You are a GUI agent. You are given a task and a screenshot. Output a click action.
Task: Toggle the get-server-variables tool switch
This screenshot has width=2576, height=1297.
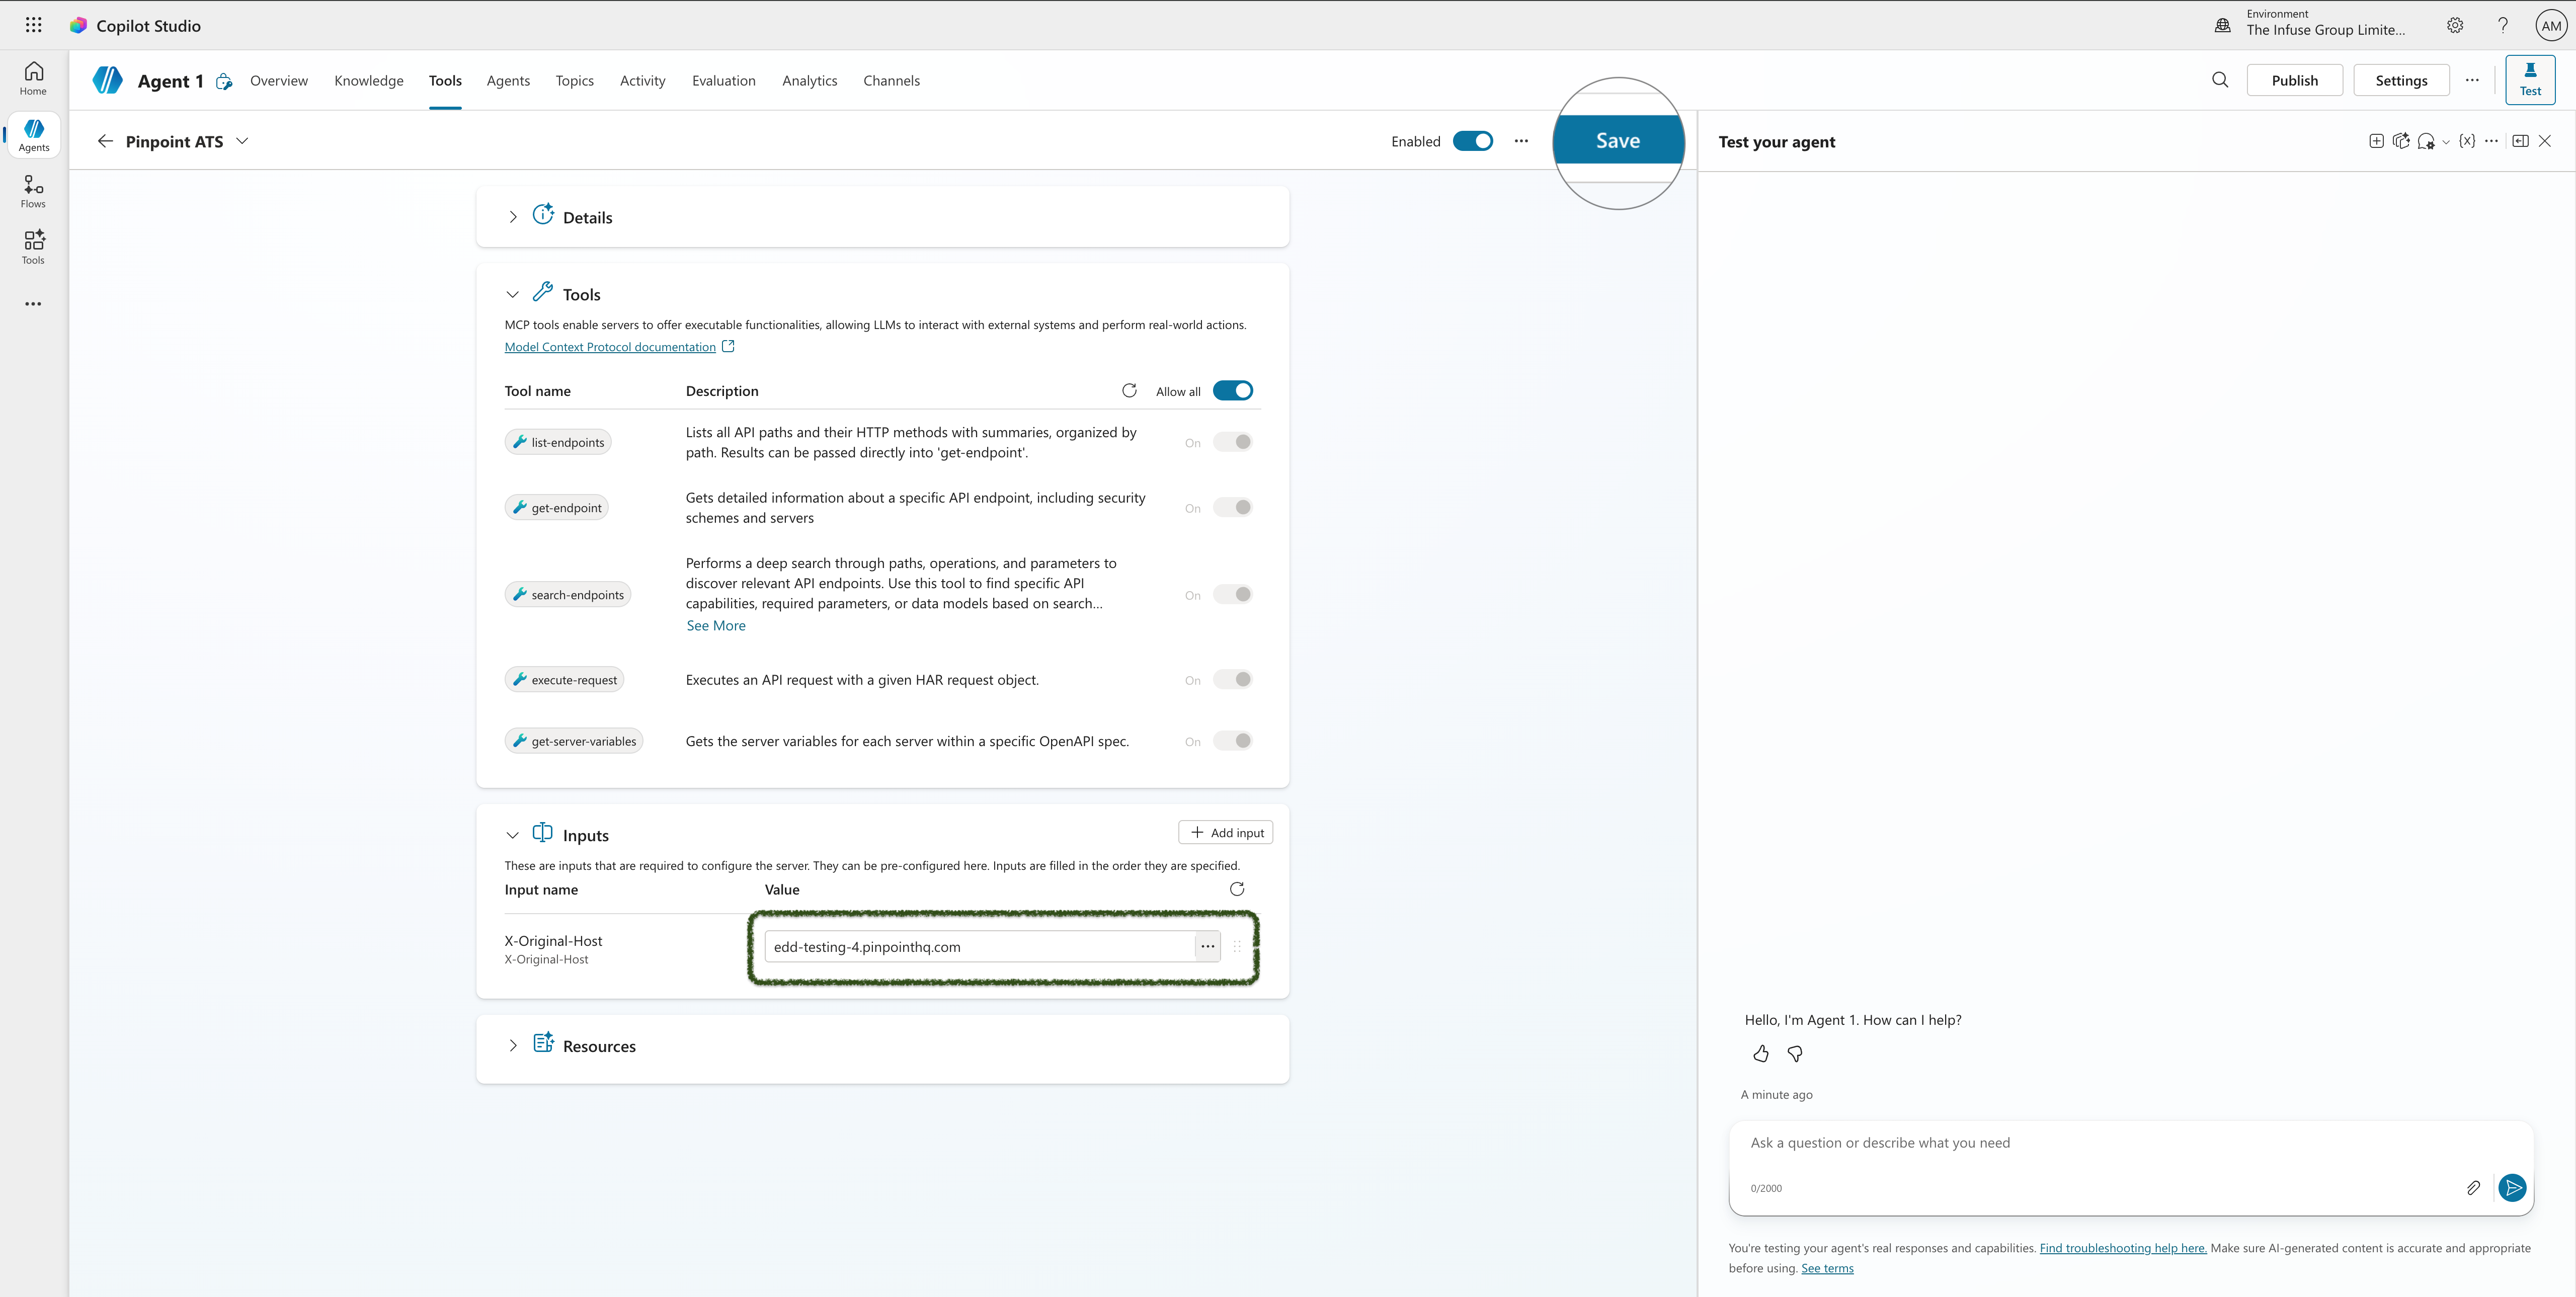coord(1232,741)
